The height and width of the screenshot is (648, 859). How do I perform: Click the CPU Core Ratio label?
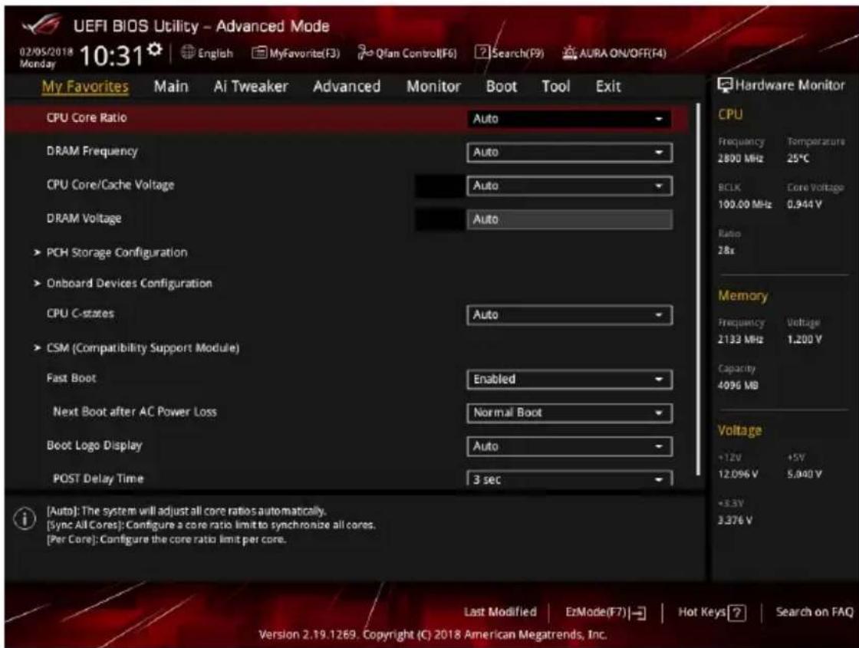(x=87, y=118)
